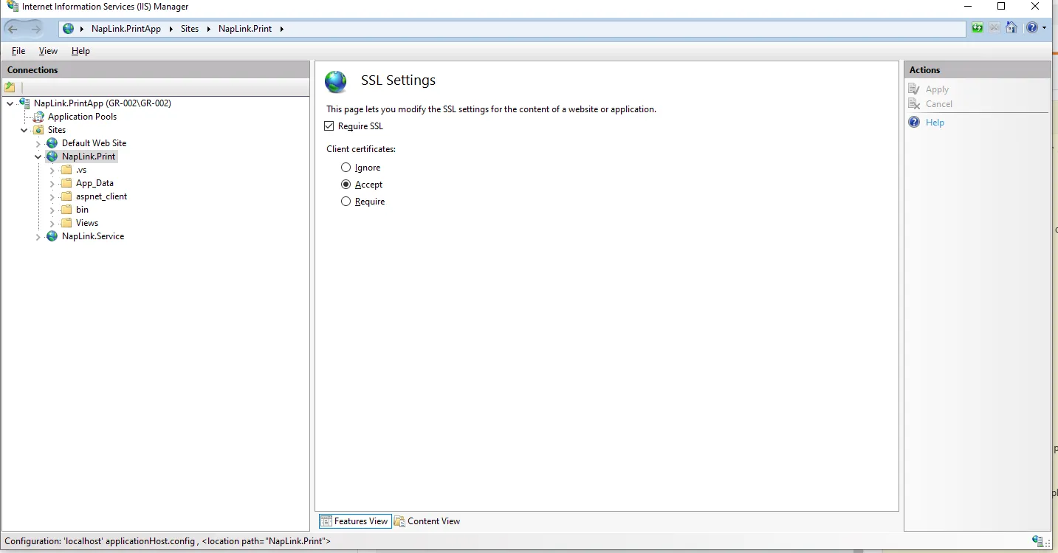Collapse the Sites tree node
Screen dimensions: 1058x553
click(24, 130)
